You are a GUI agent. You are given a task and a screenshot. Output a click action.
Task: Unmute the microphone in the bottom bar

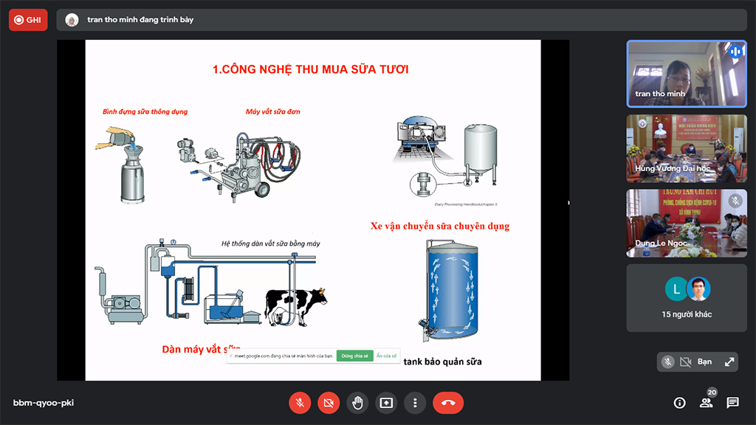click(300, 403)
